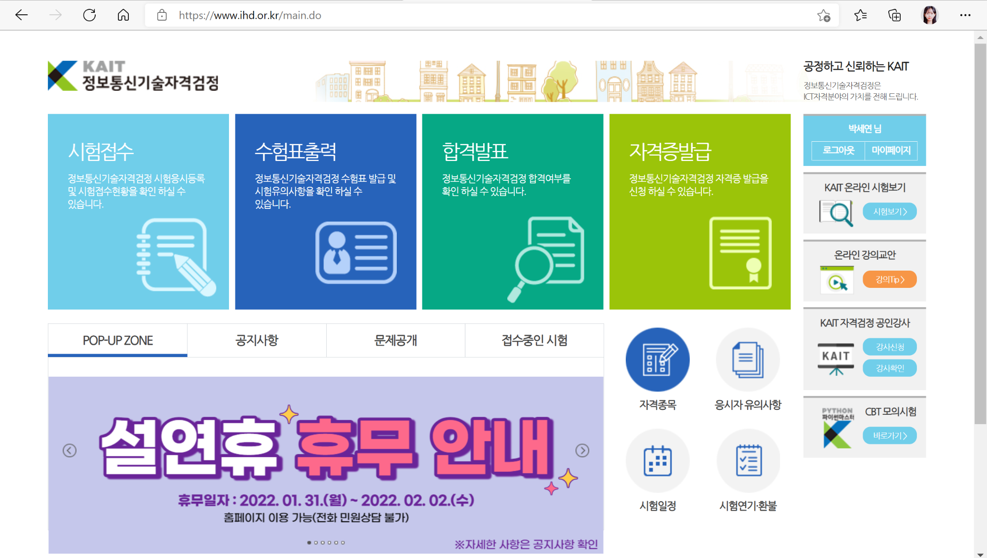Image resolution: width=987 pixels, height=558 pixels.
Task: Click the 자격종목 circular icon
Action: (657, 359)
